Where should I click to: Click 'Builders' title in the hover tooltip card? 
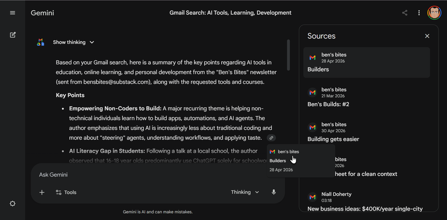pos(278,161)
